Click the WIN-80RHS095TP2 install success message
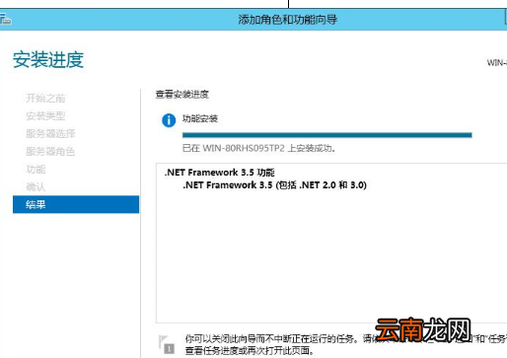 pos(258,148)
